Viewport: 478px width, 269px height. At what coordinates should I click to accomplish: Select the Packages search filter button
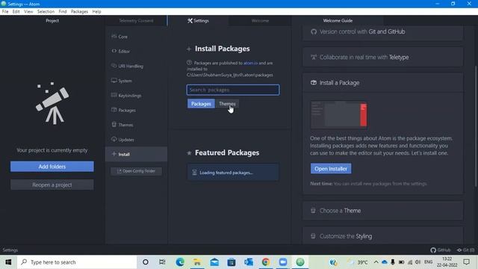(201, 104)
